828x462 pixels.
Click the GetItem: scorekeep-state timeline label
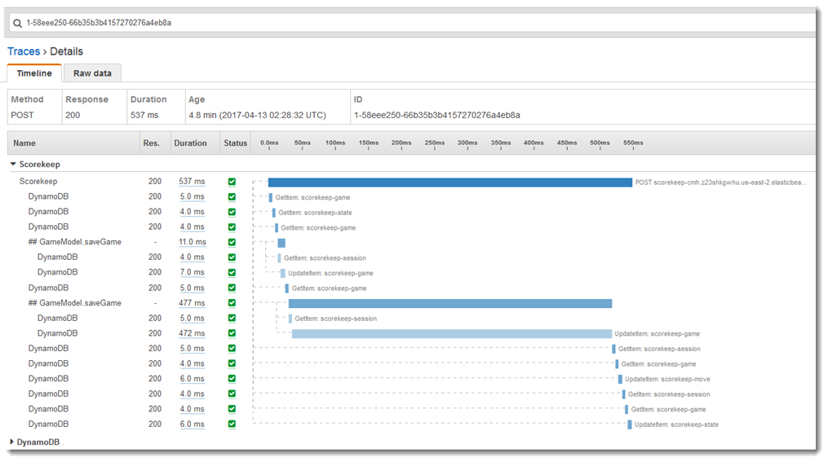(315, 213)
